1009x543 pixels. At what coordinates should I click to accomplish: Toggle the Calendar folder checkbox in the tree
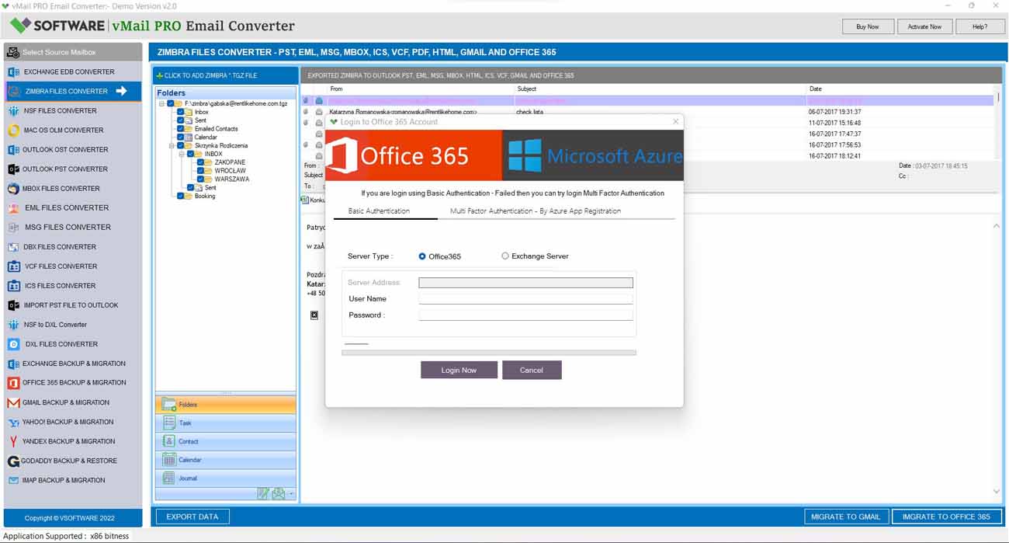181,137
